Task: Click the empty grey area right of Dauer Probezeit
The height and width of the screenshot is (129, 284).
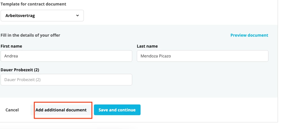Action: click(x=202, y=80)
